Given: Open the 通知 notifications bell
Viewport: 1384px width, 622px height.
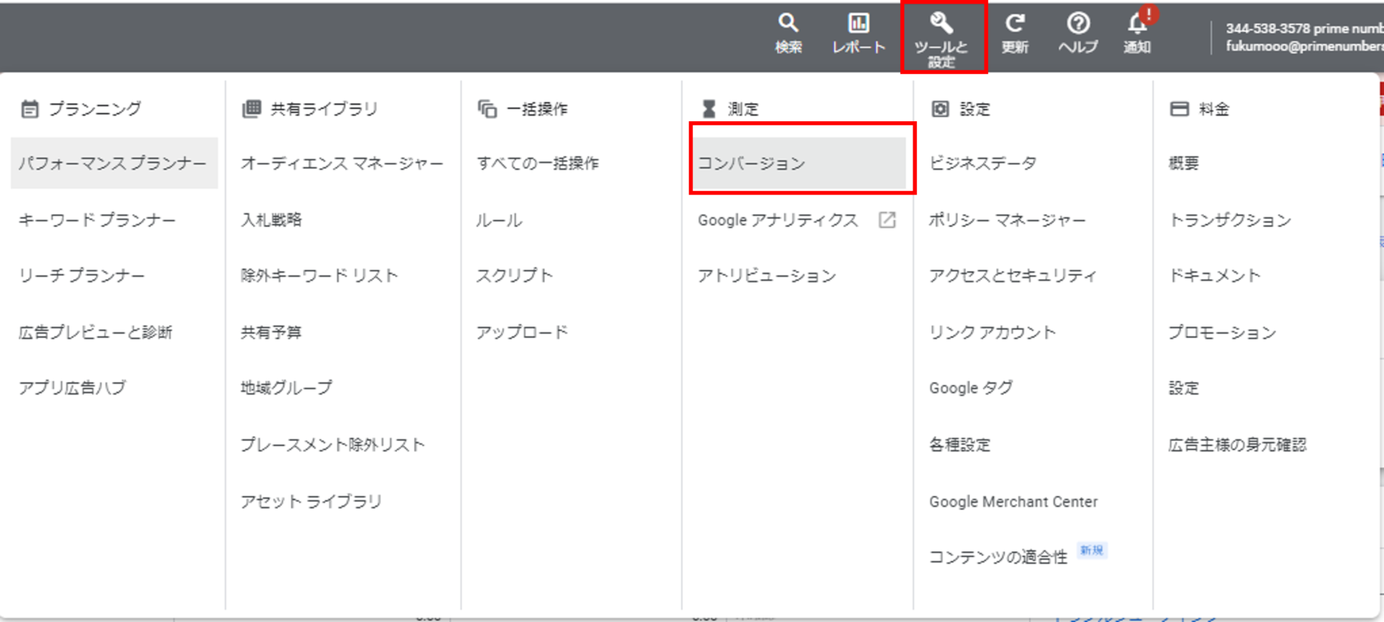Looking at the screenshot, I should pyautogui.click(x=1137, y=23).
